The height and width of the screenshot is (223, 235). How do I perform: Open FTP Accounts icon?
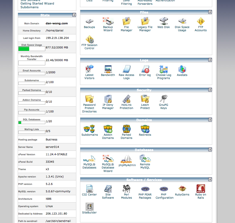point(201,21)
